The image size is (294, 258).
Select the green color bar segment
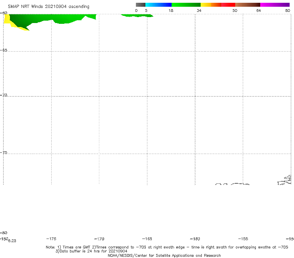click(186, 5)
